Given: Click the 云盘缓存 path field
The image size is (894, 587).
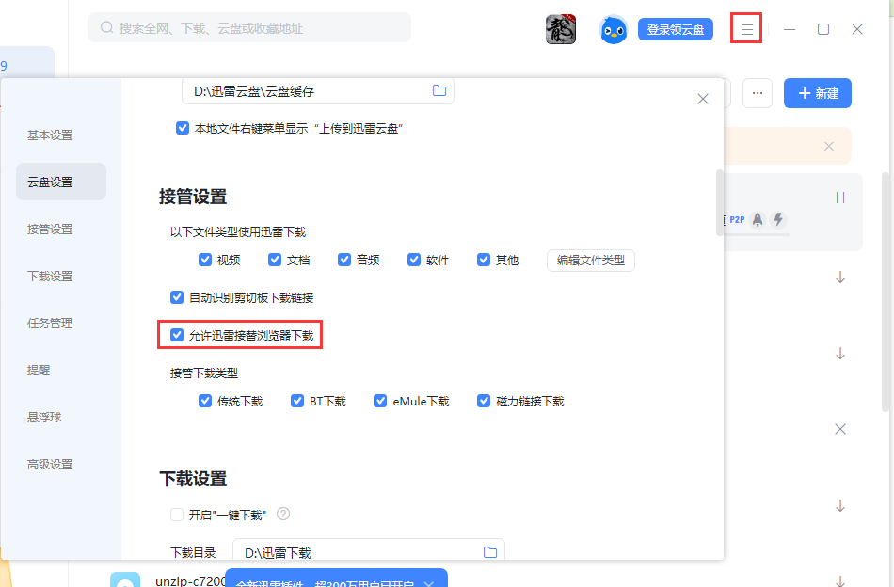Looking at the screenshot, I should [317, 90].
